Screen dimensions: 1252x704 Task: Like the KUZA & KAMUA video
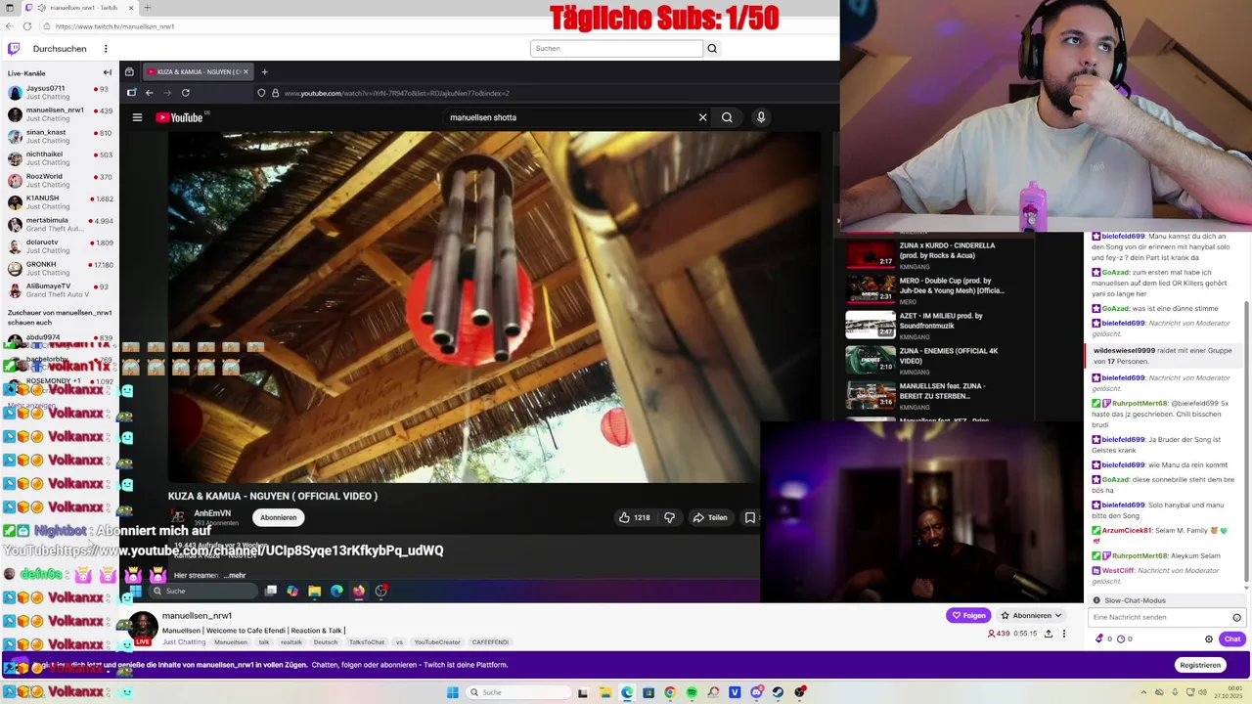[x=634, y=517]
